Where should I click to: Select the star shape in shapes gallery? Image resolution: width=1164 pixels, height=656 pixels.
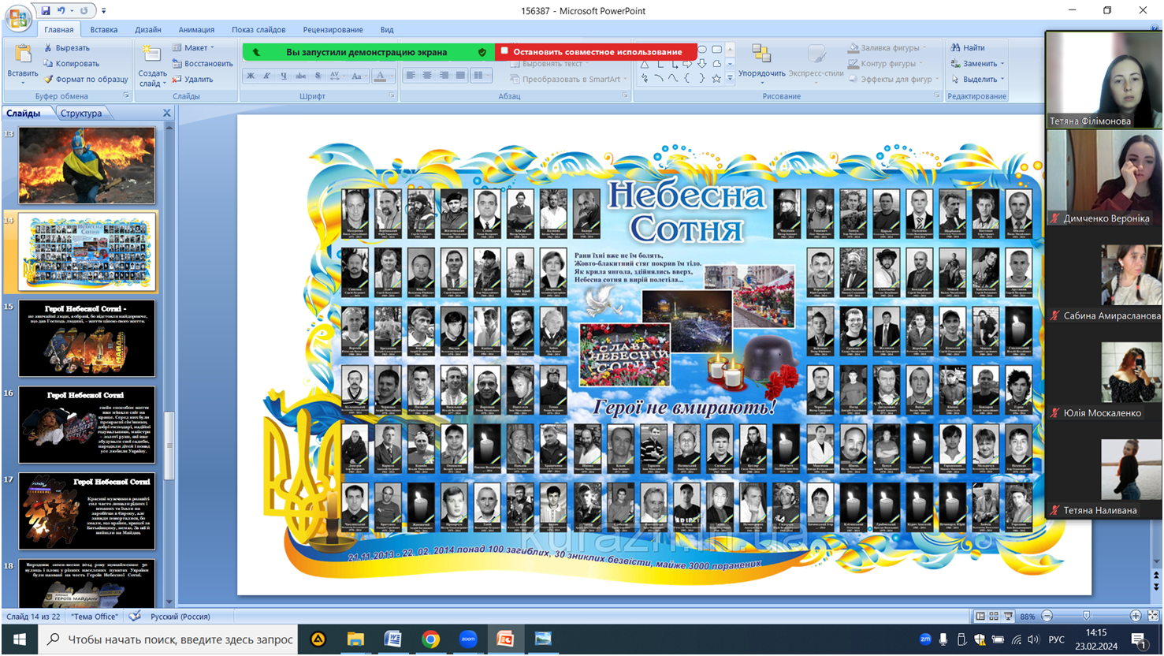(x=716, y=78)
